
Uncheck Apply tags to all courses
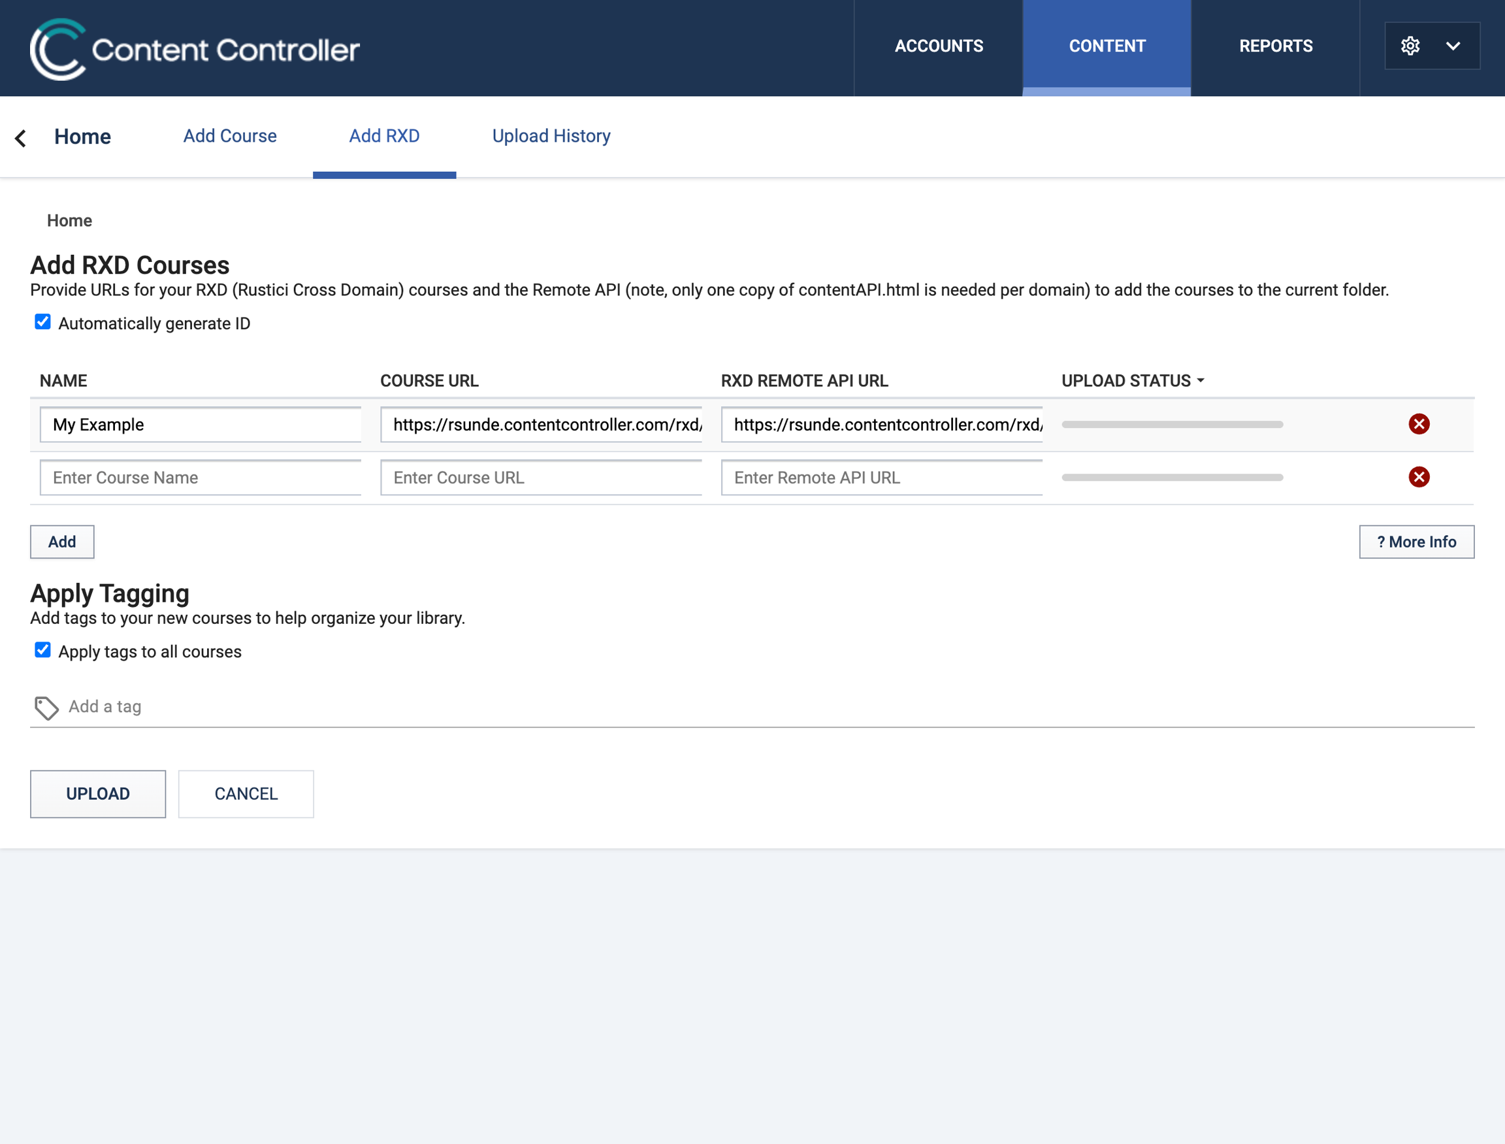click(42, 650)
